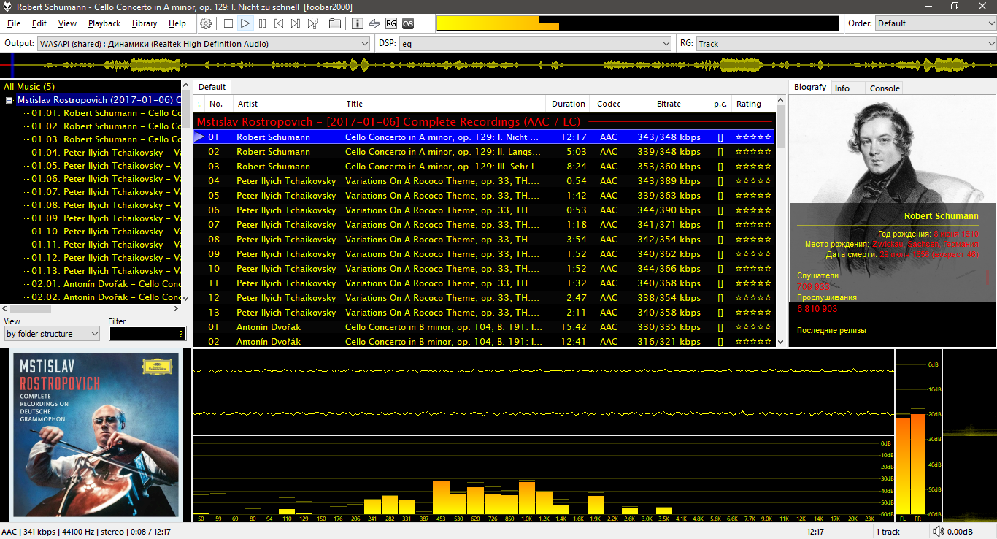Open the 'by folder structure' View dropdown

[x=52, y=334]
